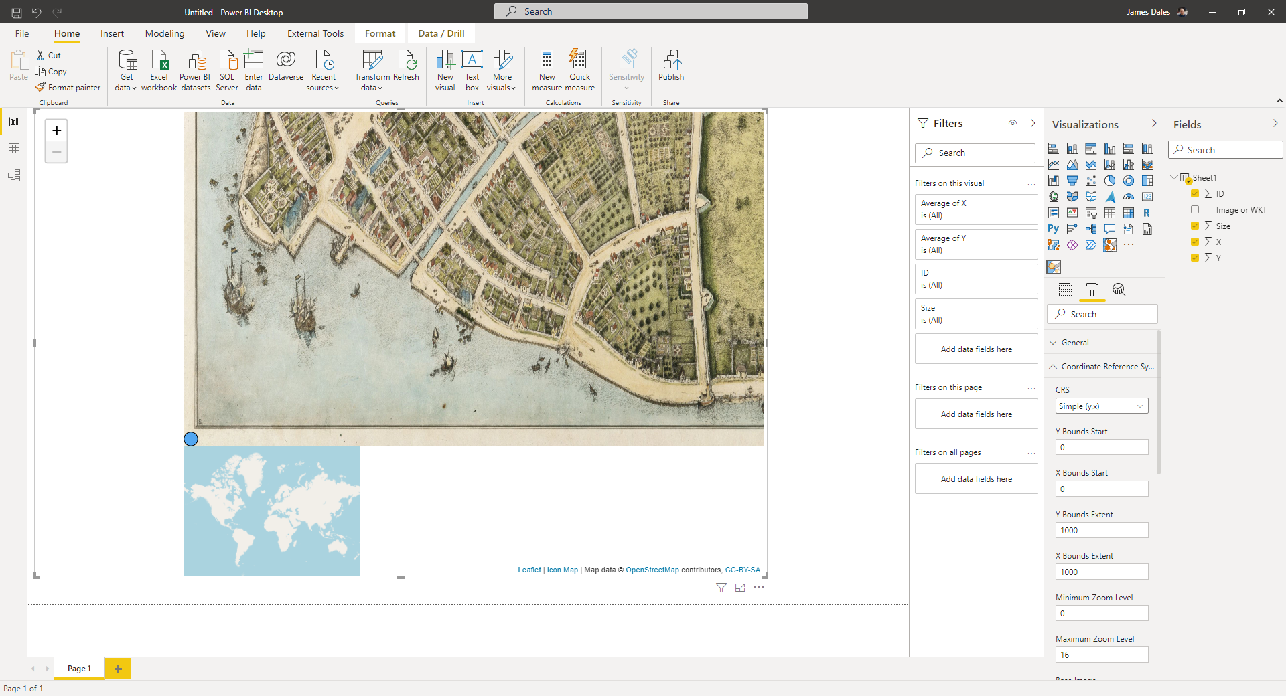Open the Modeling ribbon tab
The height and width of the screenshot is (696, 1286).
coord(165,33)
